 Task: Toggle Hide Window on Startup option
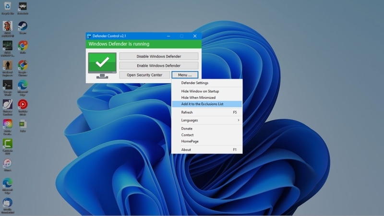click(x=207, y=91)
